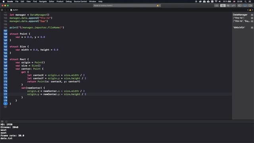
Task: Switch to the version editor mode
Action: coord(233,6)
